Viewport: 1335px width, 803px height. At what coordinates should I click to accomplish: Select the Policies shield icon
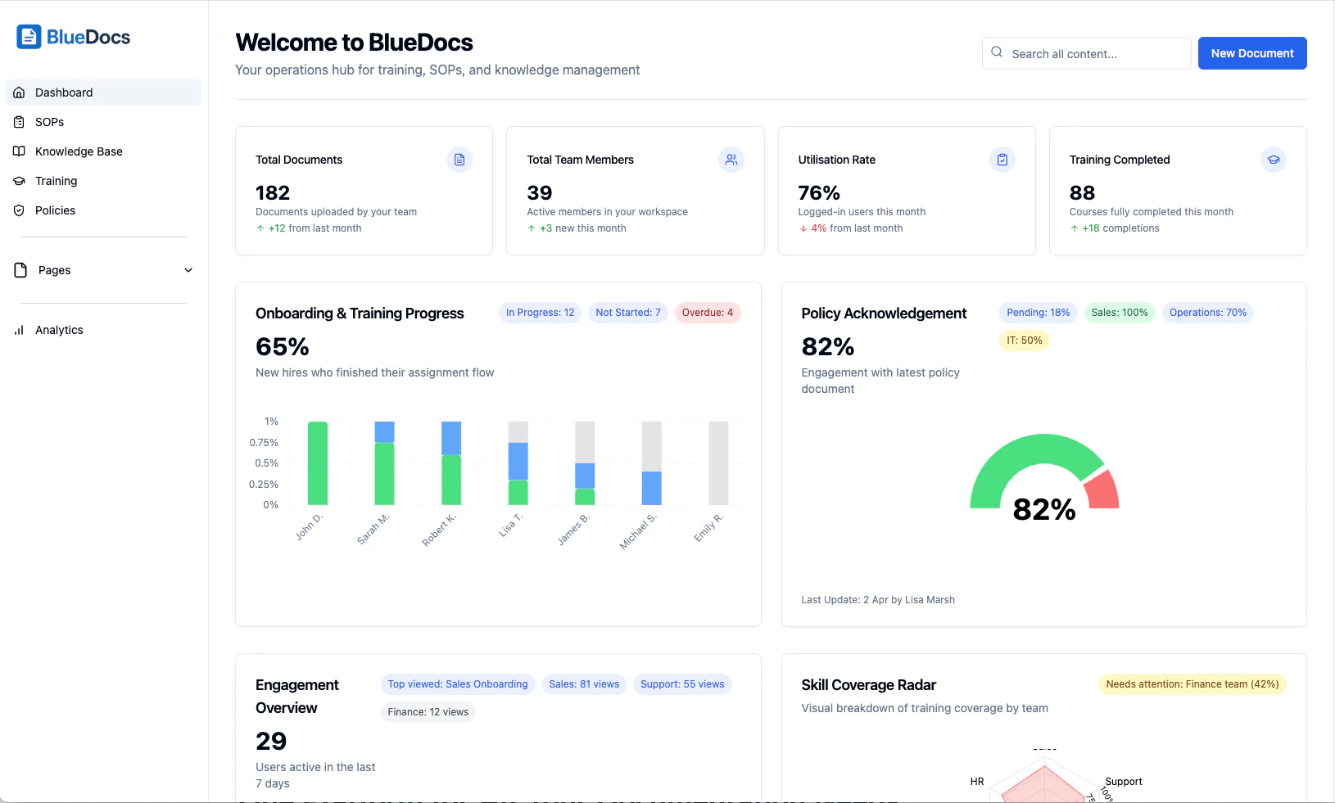pyautogui.click(x=19, y=210)
